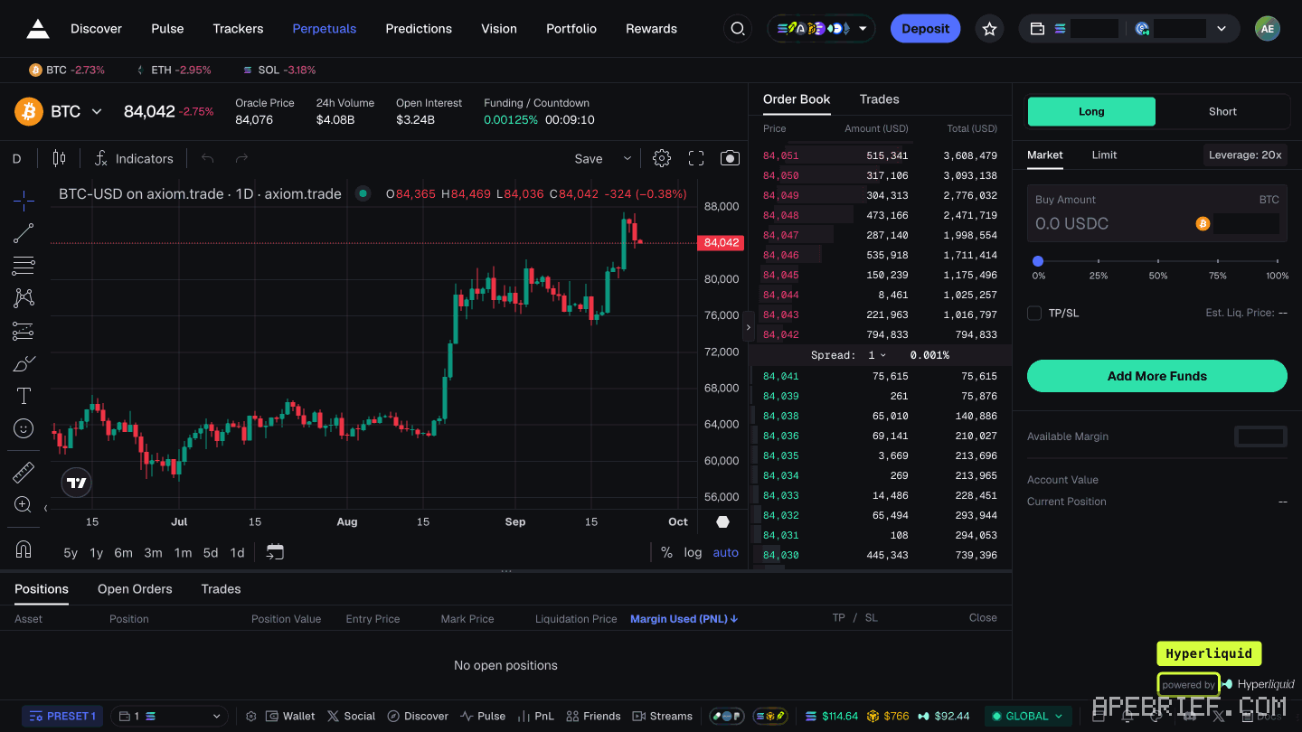Open the Fibonacci retracement tool
The width and height of the screenshot is (1302, 732).
[x=24, y=266]
